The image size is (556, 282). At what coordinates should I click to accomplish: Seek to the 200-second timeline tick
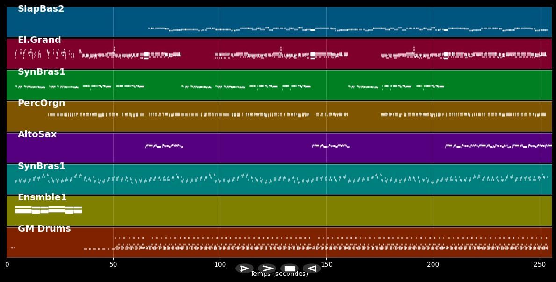[x=433, y=264]
